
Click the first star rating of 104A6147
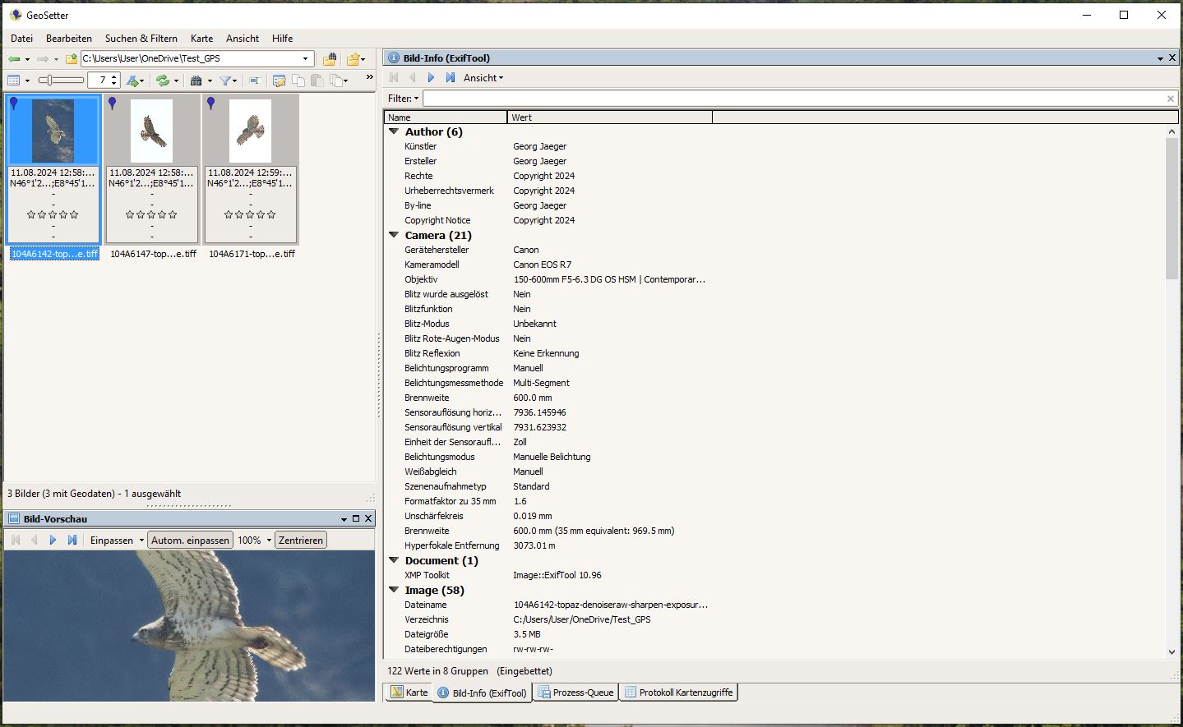pos(129,214)
